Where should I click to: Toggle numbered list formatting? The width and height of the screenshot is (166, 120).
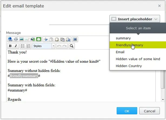click(x=29, y=46)
